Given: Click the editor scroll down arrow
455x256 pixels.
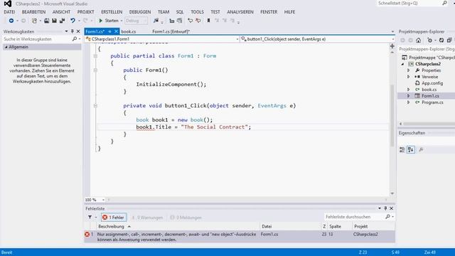Looking at the screenshot, I should pyautogui.click(x=392, y=193).
